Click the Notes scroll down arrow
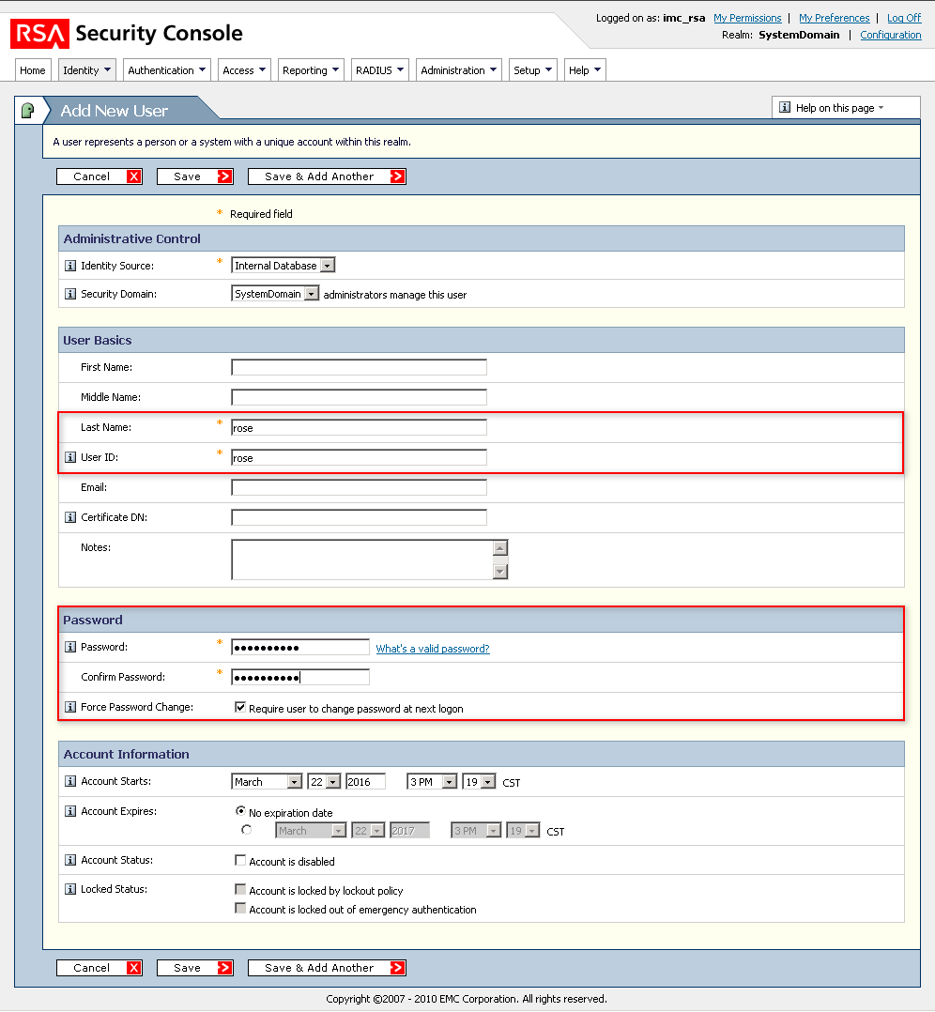The width and height of the screenshot is (935, 1012). point(500,572)
